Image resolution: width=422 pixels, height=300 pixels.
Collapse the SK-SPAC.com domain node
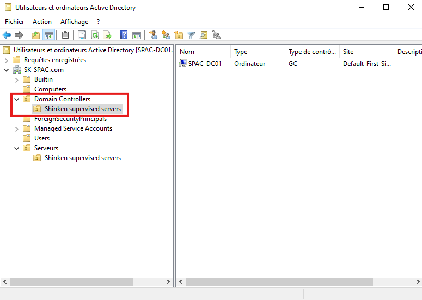click(x=7, y=70)
